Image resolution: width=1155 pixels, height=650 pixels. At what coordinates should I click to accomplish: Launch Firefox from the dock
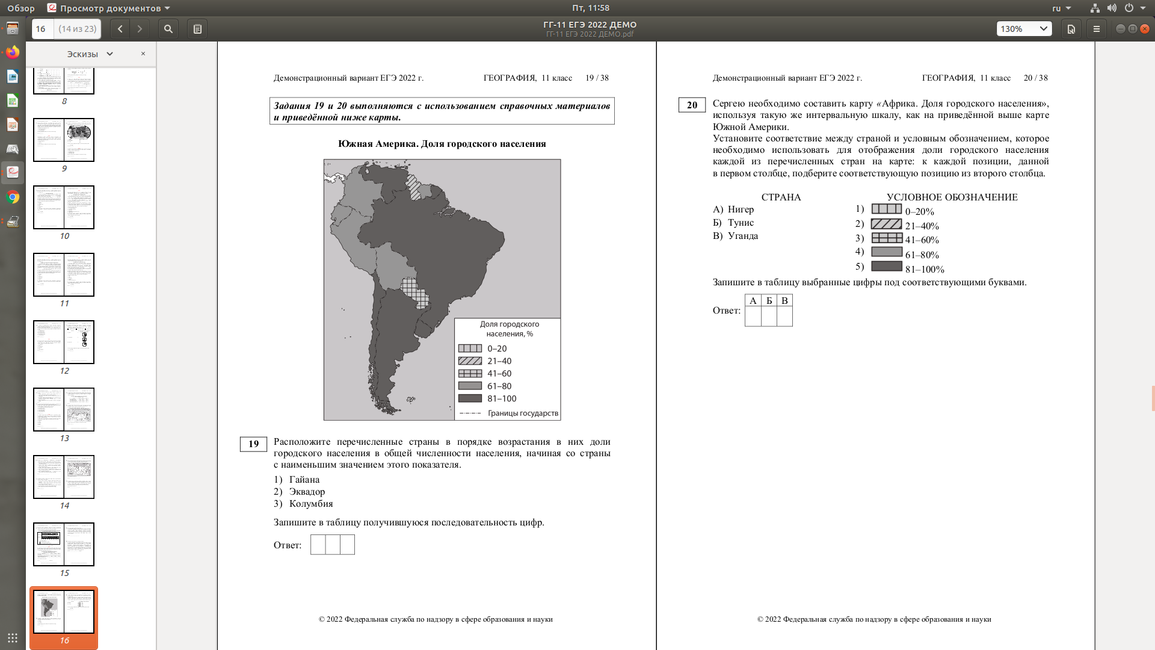pos(13,52)
